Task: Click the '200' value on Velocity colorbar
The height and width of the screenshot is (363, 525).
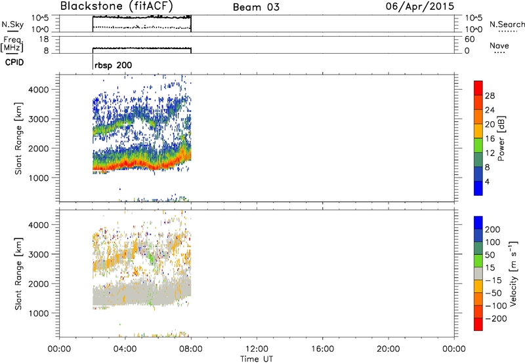Action: click(493, 229)
